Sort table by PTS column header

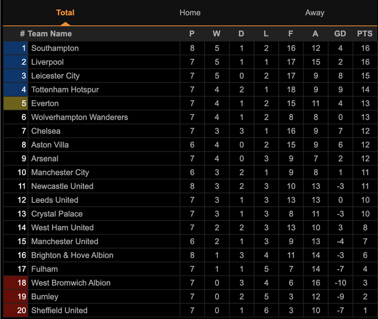click(364, 34)
